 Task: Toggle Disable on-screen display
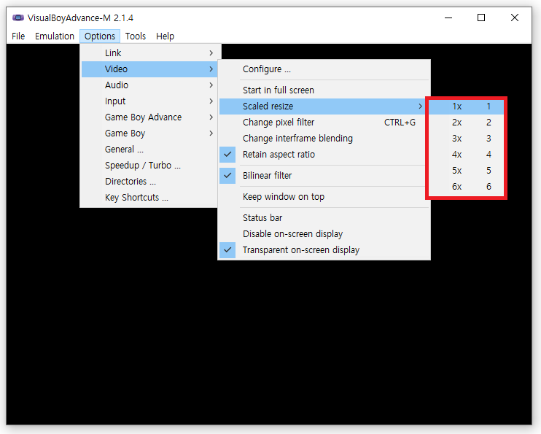point(324,233)
